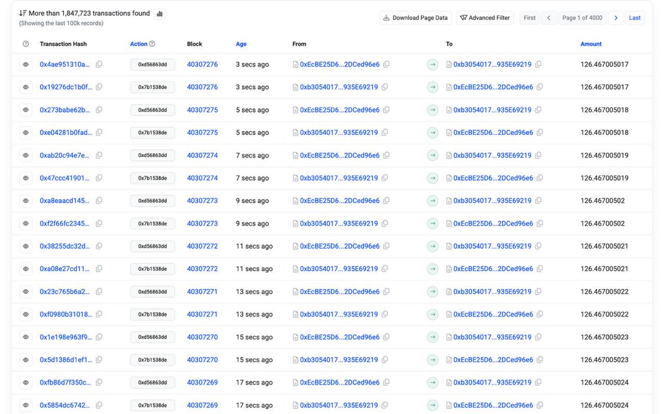Select the Page 1 of 4000 indicator

[x=582, y=18]
